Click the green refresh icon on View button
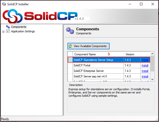159x122 pixels. click(70, 46)
